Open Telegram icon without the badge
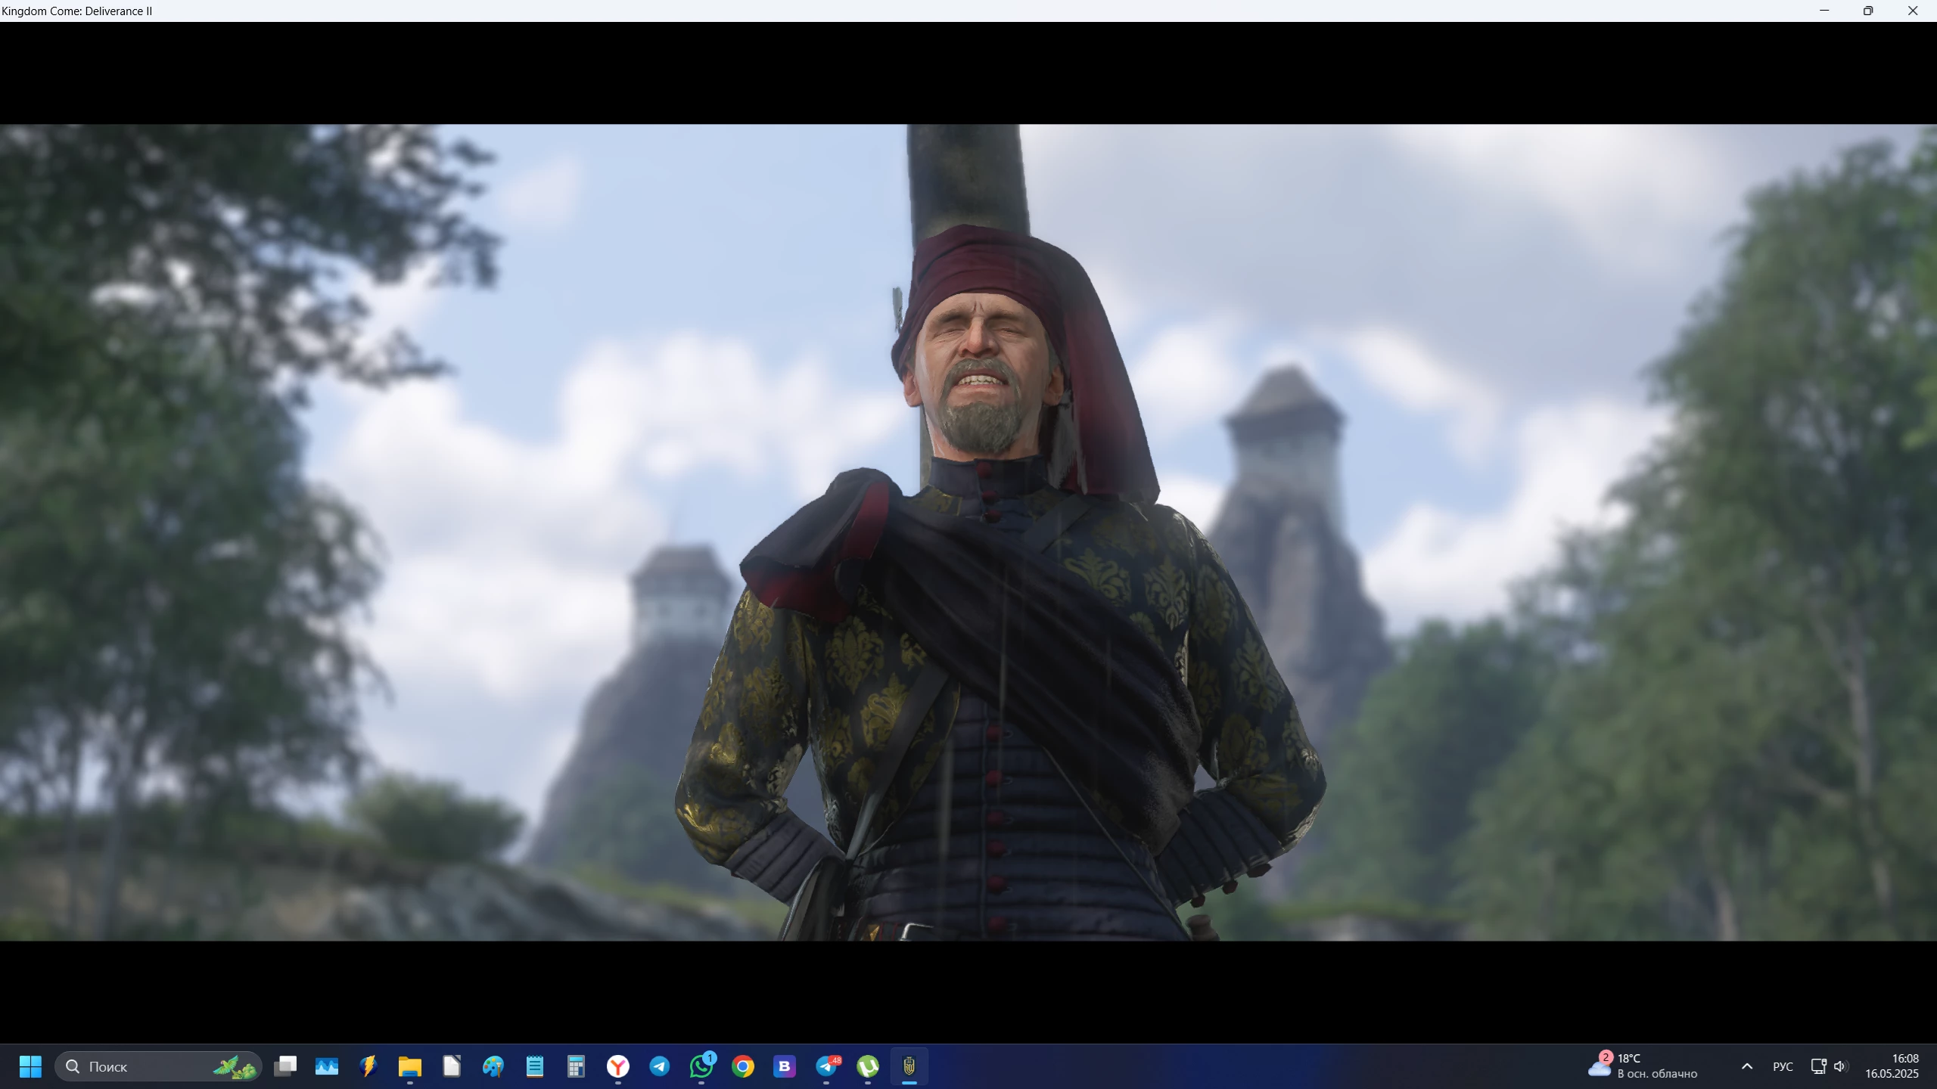The width and height of the screenshot is (1937, 1089). pyautogui.click(x=660, y=1066)
